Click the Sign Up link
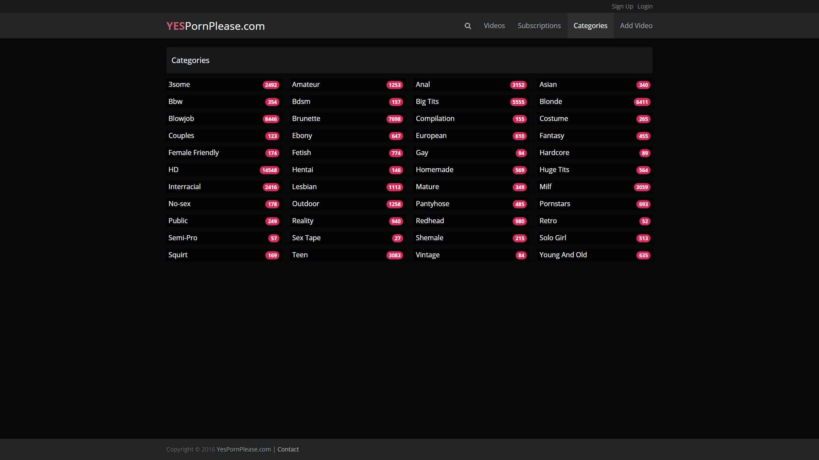The height and width of the screenshot is (460, 819). pos(622,6)
